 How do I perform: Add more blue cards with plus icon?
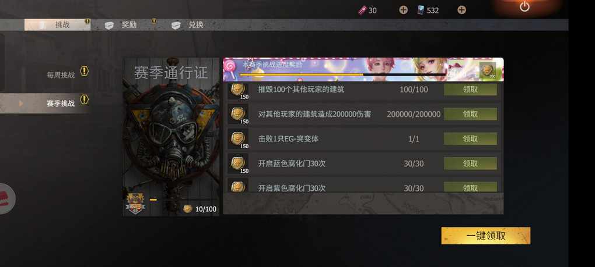461,10
